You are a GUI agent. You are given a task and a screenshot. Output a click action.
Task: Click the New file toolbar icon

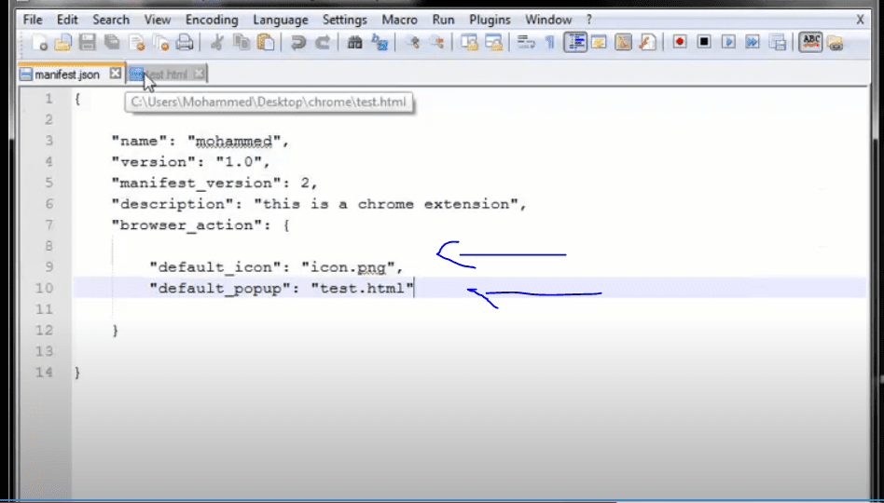(40, 42)
